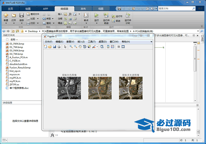Switch to the 绘图 ribbon tab
The image size is (206, 144).
(28, 9)
